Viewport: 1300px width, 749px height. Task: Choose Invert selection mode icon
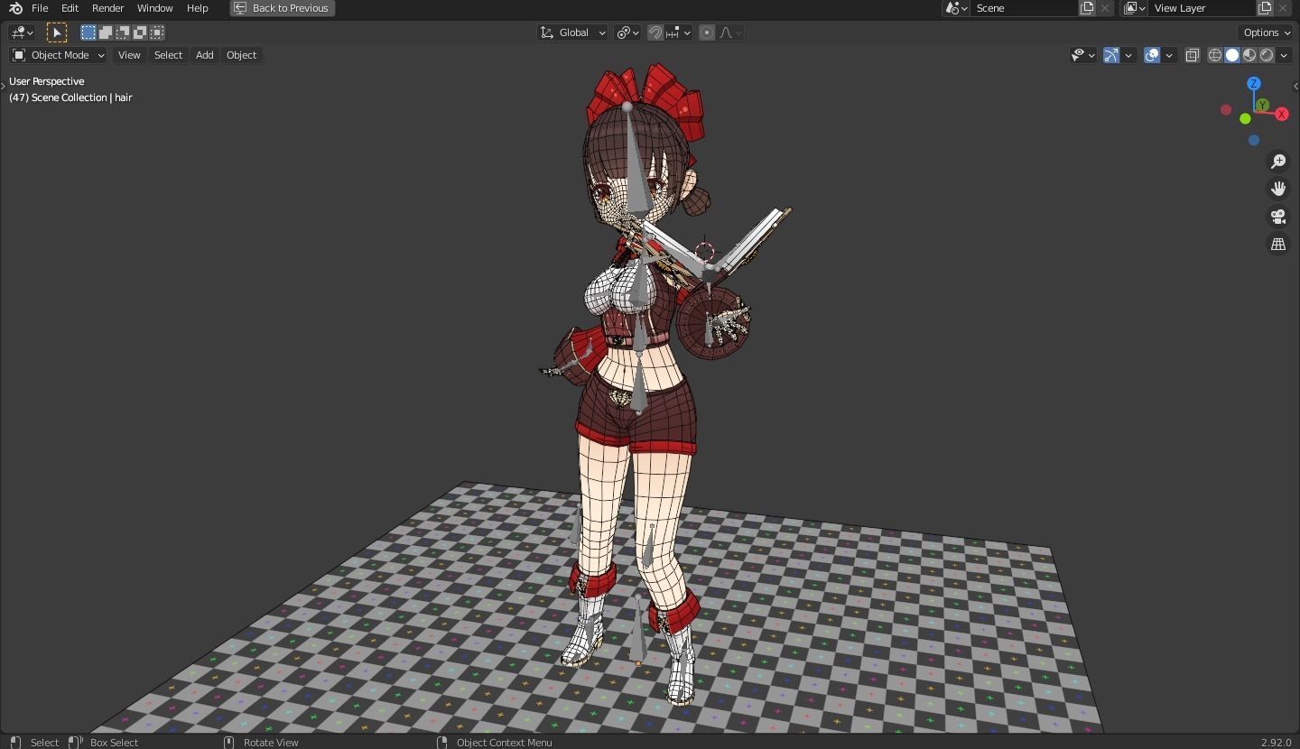[x=140, y=32]
